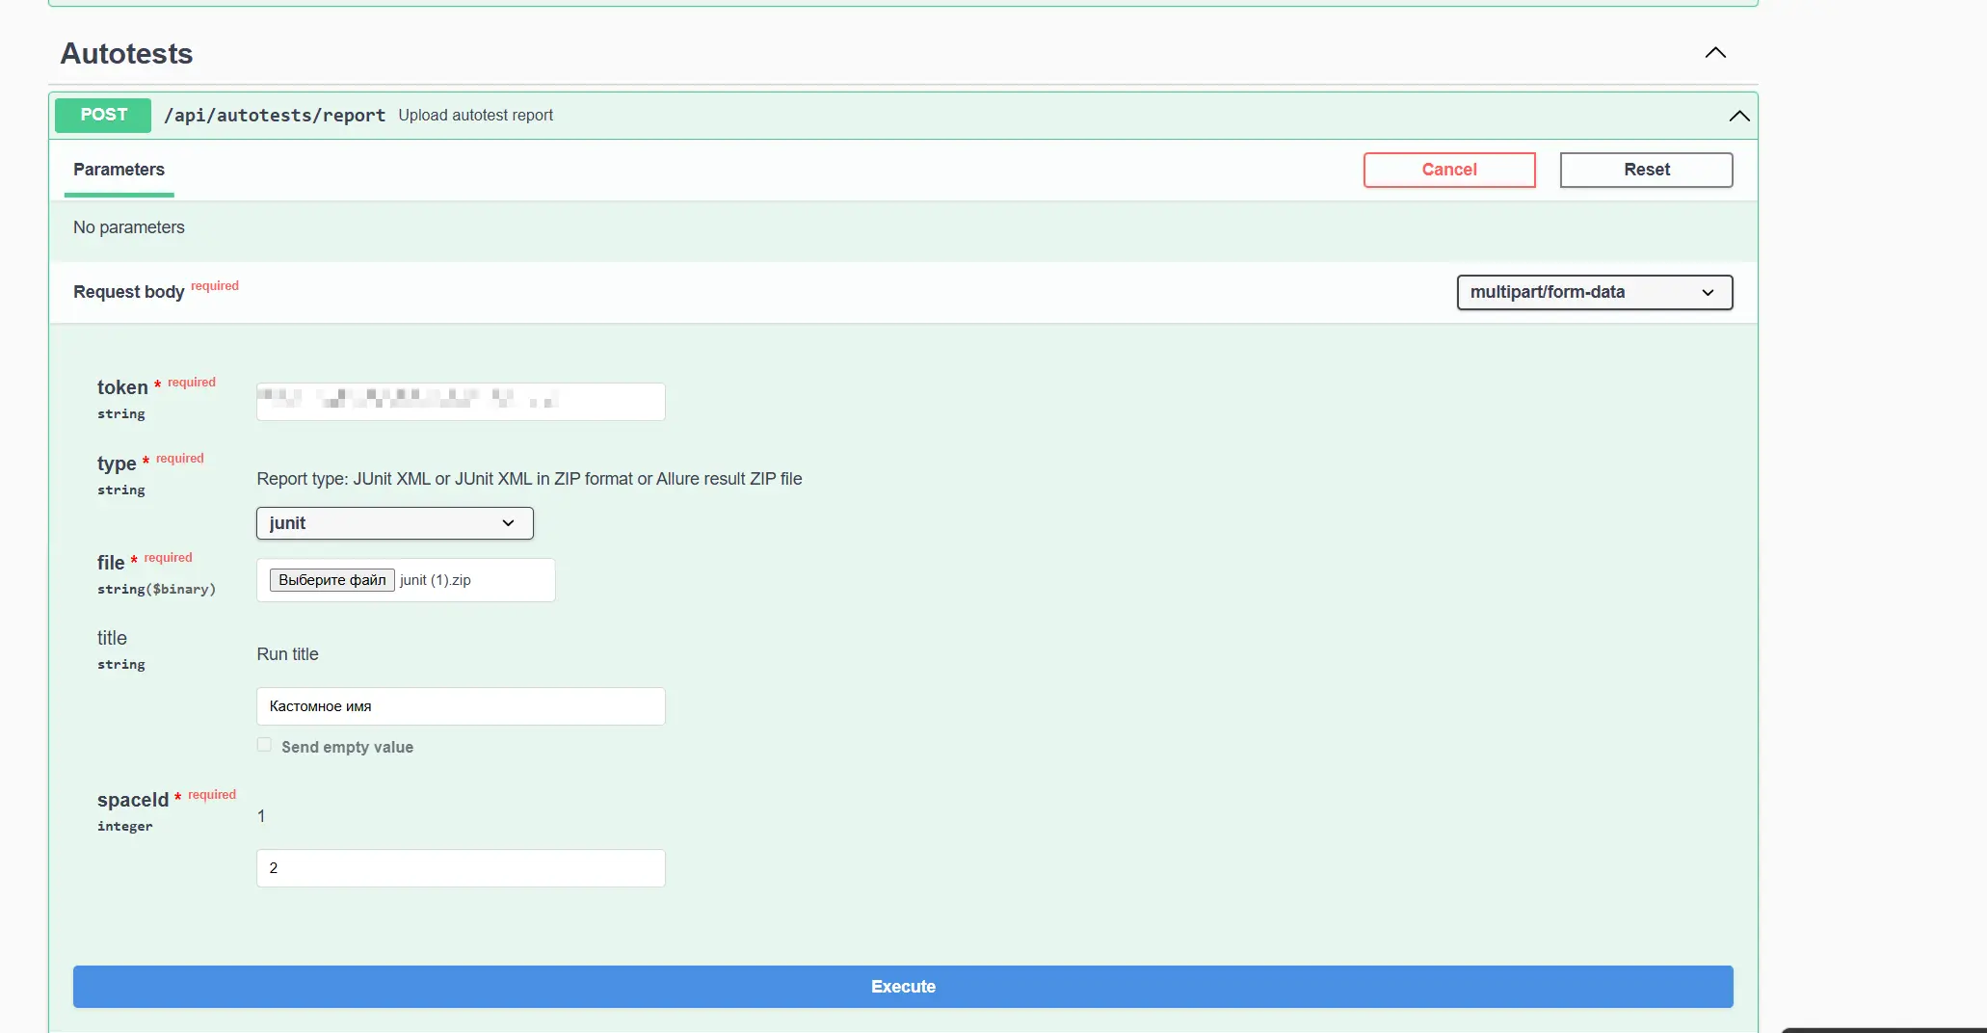Switch to the Parameters tab
Screen dimensions: 1987x1033
[119, 170]
